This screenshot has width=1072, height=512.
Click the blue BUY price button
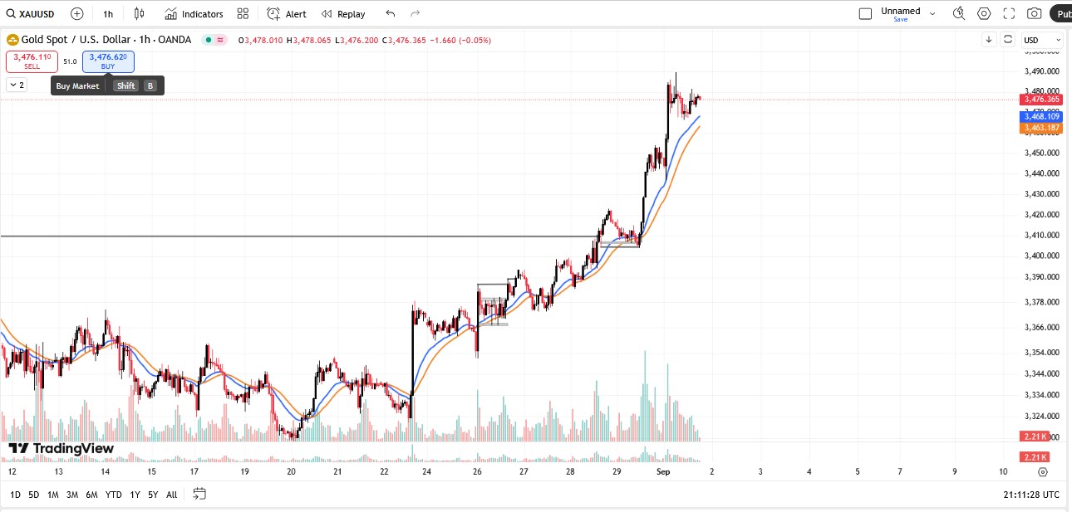click(x=108, y=61)
